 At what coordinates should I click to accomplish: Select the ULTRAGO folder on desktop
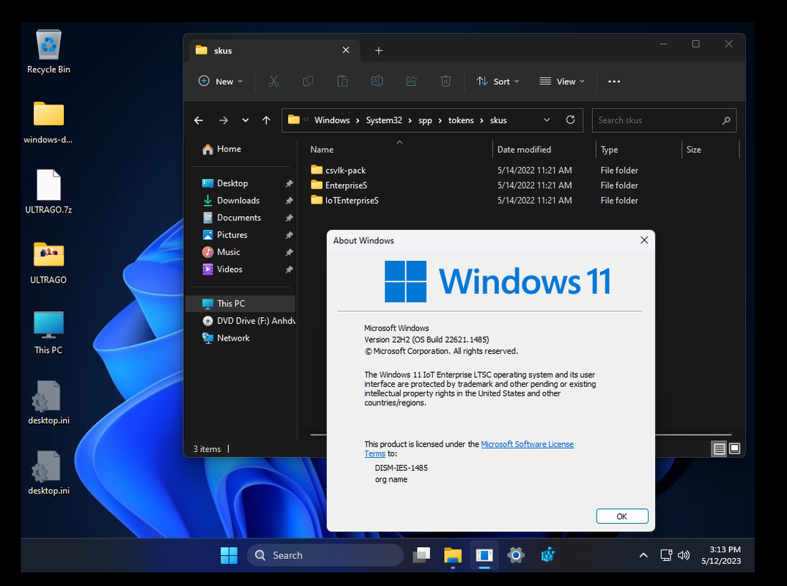[48, 262]
